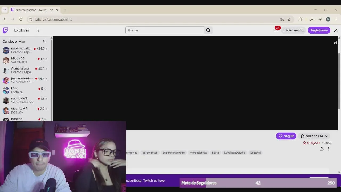Select the galamontes tag
341x192 pixels.
(x=150, y=153)
